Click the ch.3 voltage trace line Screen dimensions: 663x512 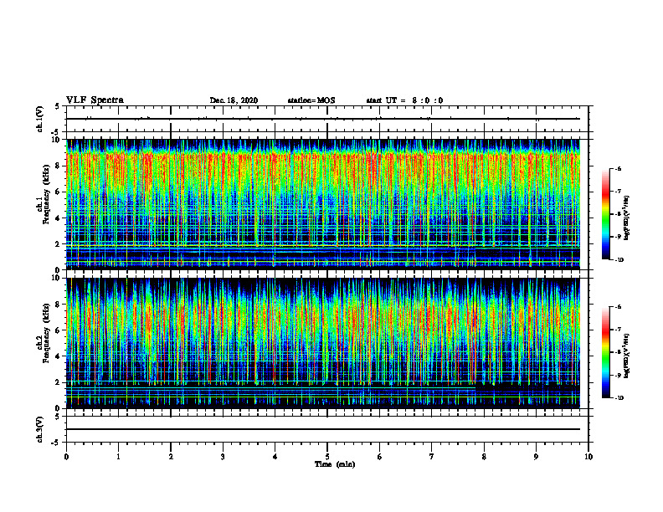point(323,429)
